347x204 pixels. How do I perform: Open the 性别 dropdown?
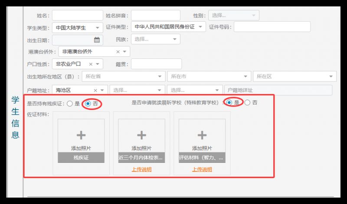coord(234,15)
